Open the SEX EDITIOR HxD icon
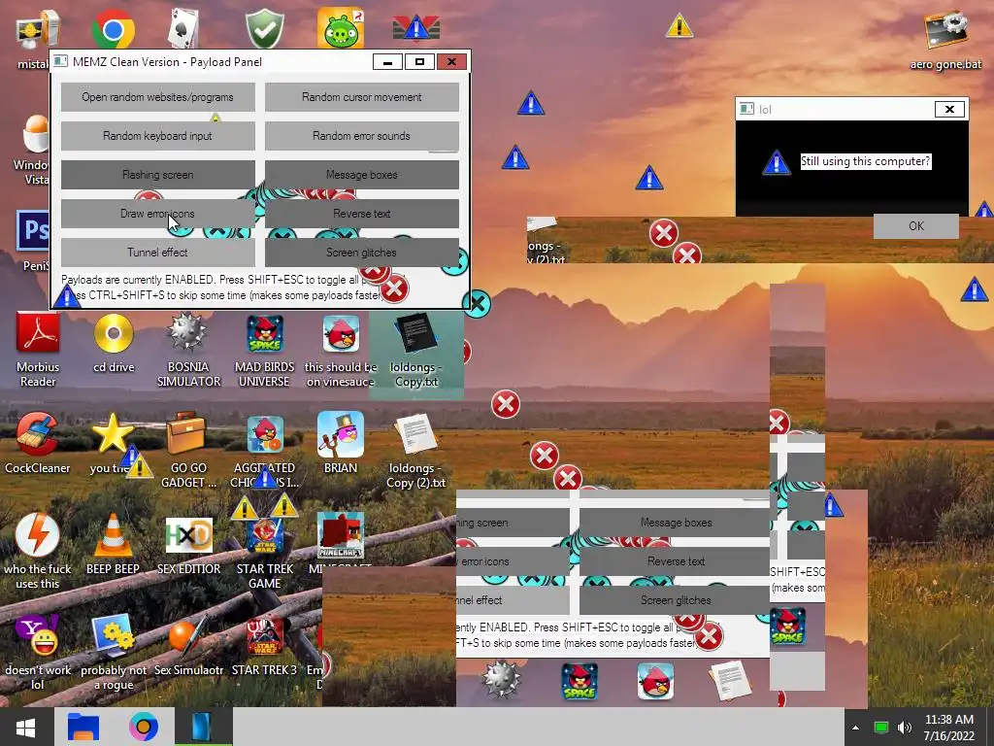 click(x=188, y=544)
